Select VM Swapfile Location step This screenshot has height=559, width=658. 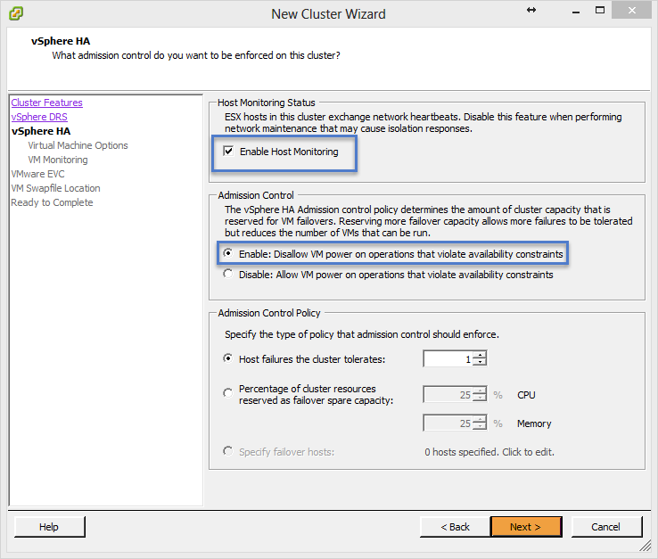tap(55, 188)
